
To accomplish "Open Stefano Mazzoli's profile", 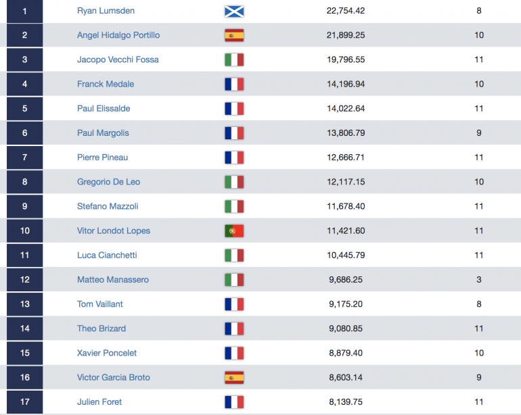I will (x=108, y=206).
